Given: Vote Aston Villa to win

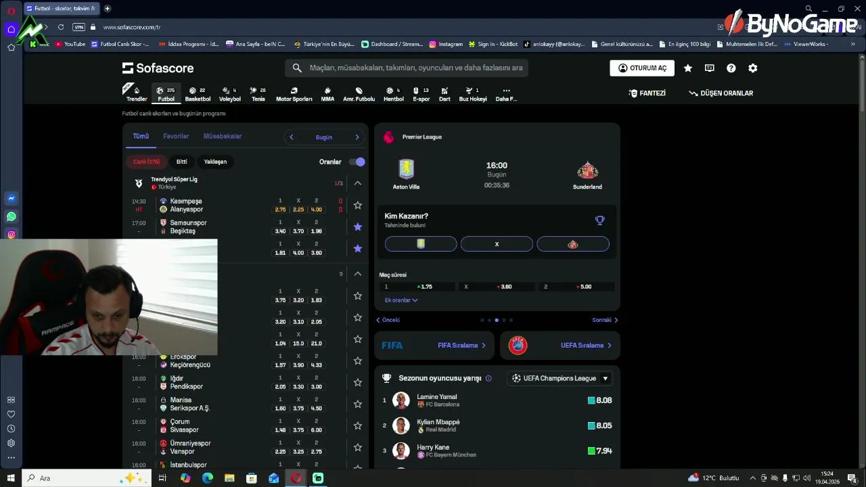Looking at the screenshot, I should (421, 244).
